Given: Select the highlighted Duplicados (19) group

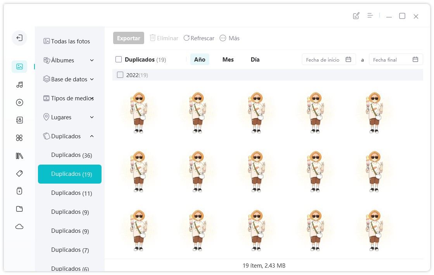Looking at the screenshot, I should point(70,174).
